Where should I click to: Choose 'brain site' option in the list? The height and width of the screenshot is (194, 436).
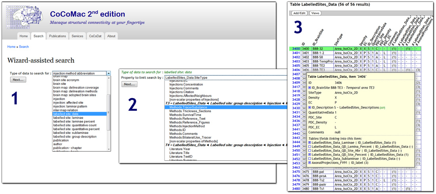coord(59,84)
